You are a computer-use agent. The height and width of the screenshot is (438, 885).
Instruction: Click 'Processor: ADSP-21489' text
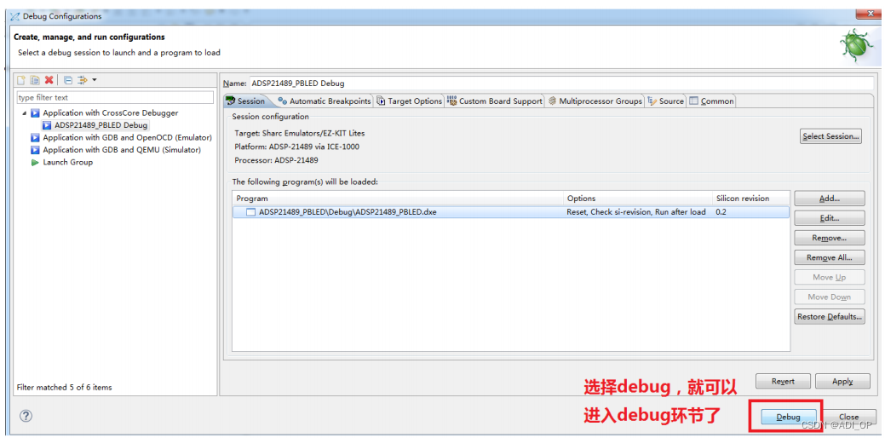click(x=276, y=159)
